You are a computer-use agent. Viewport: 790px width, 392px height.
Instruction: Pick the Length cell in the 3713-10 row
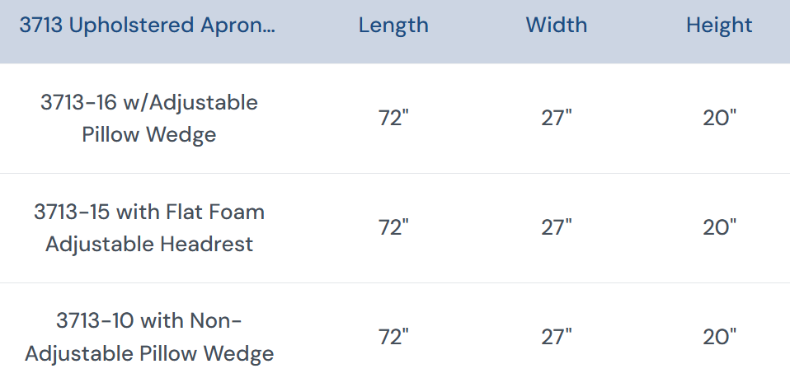393,338
